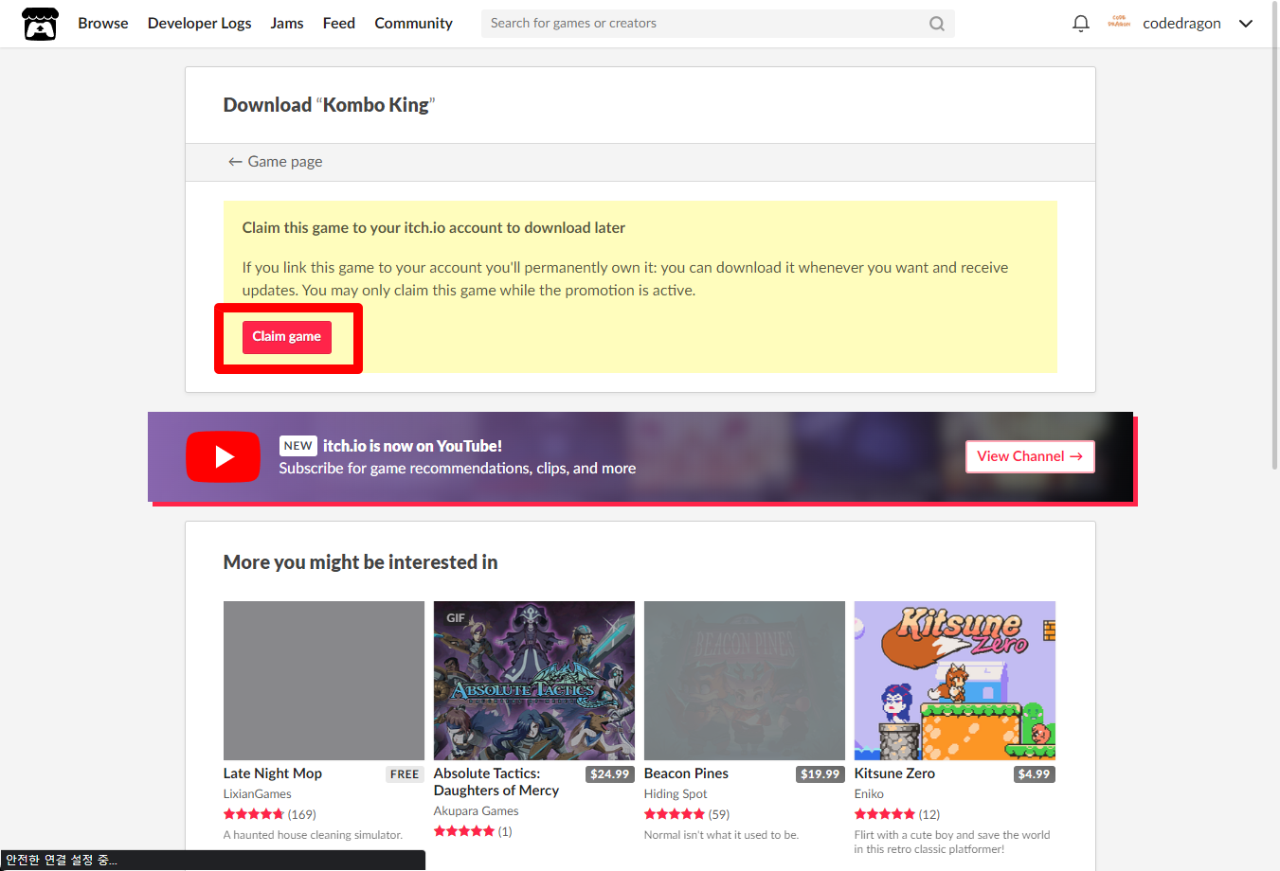The width and height of the screenshot is (1280, 871).
Task: Click the Kitsune Zero title link
Action: pos(894,773)
